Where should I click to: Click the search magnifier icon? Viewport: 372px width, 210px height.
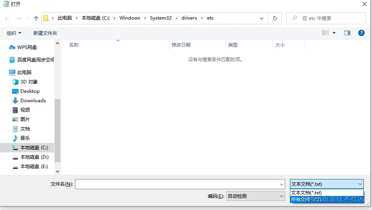(295, 18)
